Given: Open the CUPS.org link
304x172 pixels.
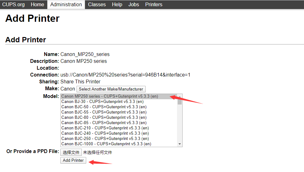Looking at the screenshot, I should click(x=13, y=4).
